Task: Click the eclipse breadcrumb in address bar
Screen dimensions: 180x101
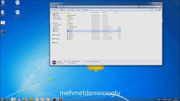Action: pyautogui.click(x=62, y=6)
